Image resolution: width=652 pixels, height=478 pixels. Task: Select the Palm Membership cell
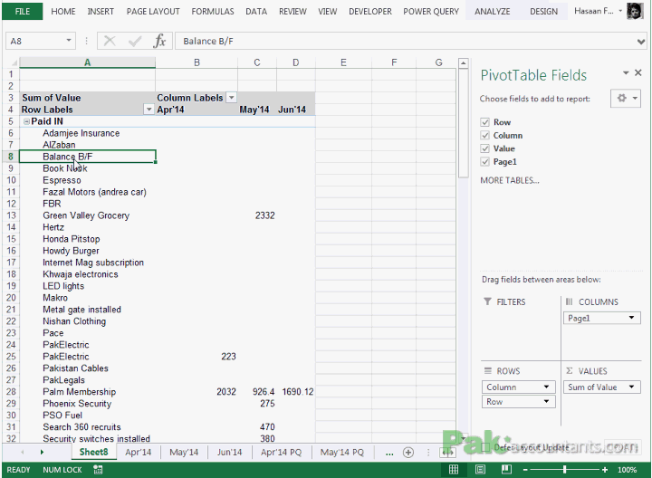point(87,392)
